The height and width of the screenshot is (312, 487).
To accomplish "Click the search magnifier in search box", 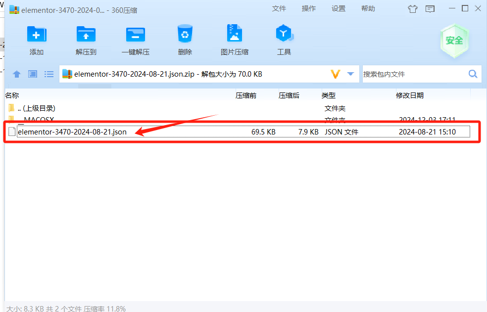I will pyautogui.click(x=473, y=73).
